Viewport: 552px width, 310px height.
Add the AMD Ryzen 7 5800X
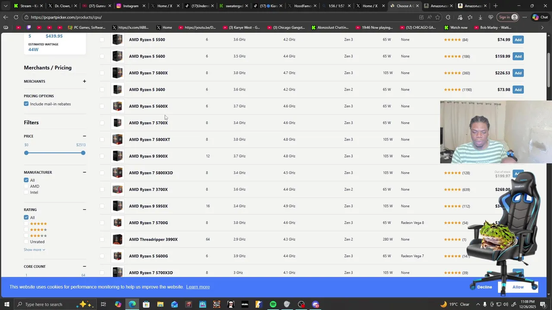click(518, 73)
